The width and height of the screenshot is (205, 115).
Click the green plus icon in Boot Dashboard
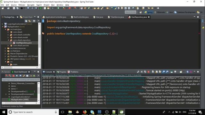34,76
